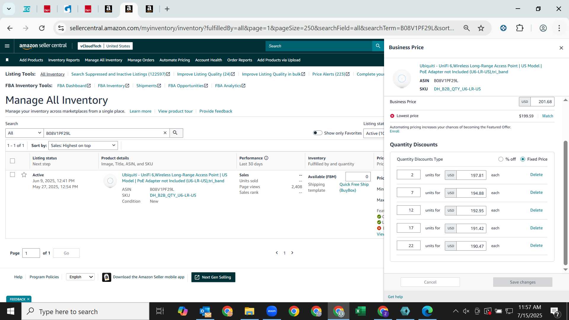Go to previous page arrow in pagination
This screenshot has width=569, height=320.
[x=277, y=253]
